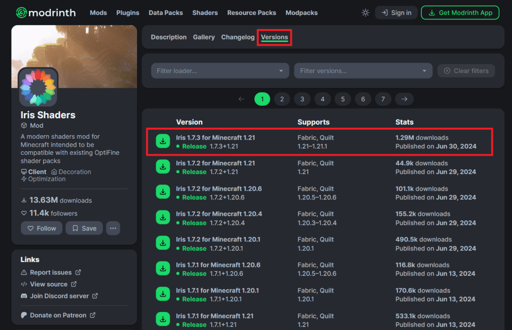Click the Modrinth logo in header
The image size is (512, 330).
(x=47, y=13)
